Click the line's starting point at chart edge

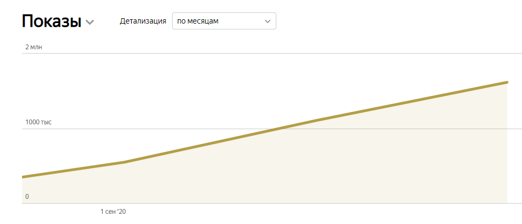(23, 177)
